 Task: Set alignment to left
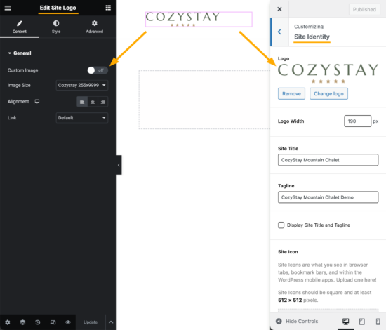(82, 102)
